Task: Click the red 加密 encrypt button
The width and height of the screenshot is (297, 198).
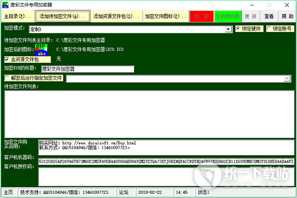Action: point(201,16)
